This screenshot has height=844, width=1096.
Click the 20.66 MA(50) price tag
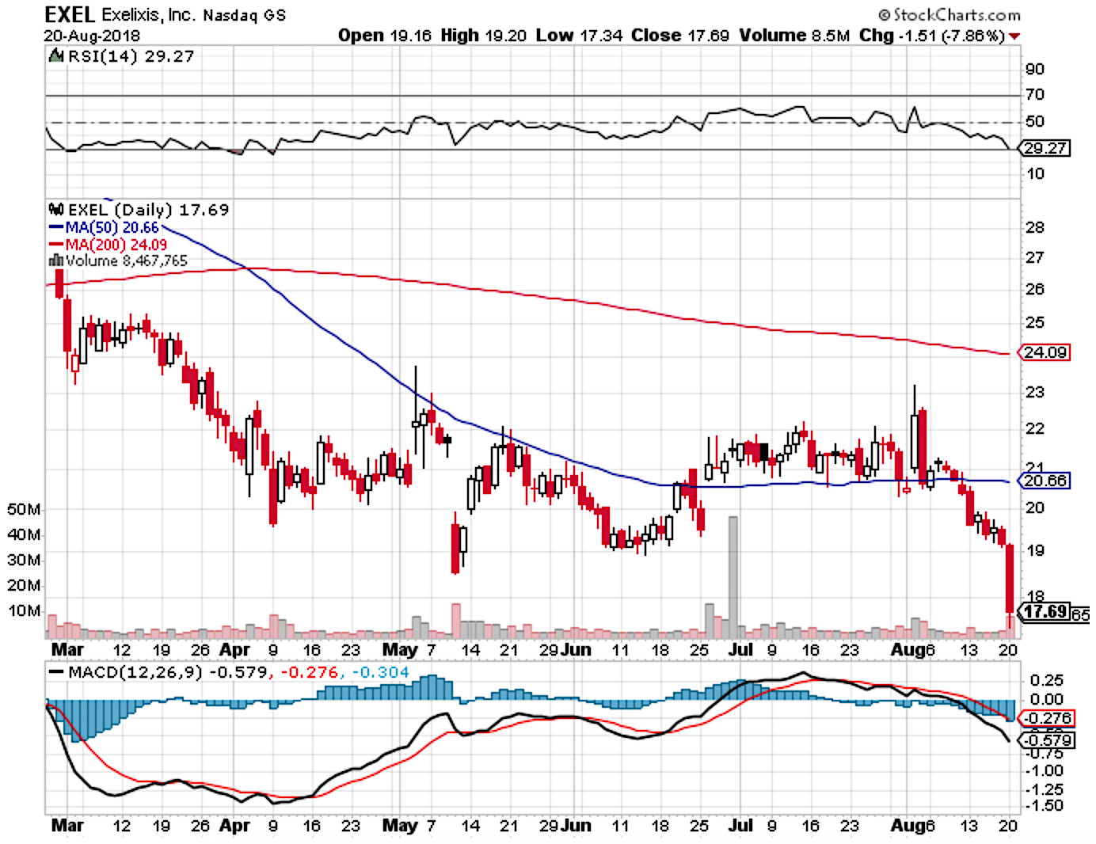click(1045, 481)
